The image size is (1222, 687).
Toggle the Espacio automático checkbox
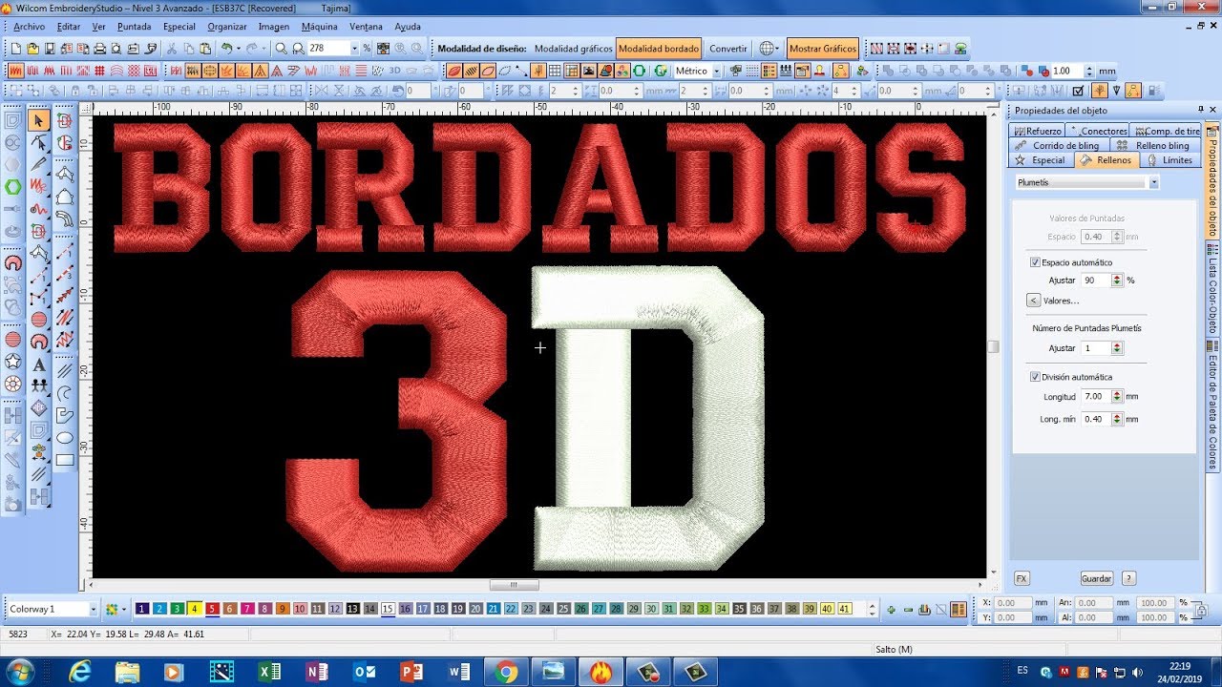(x=1035, y=262)
